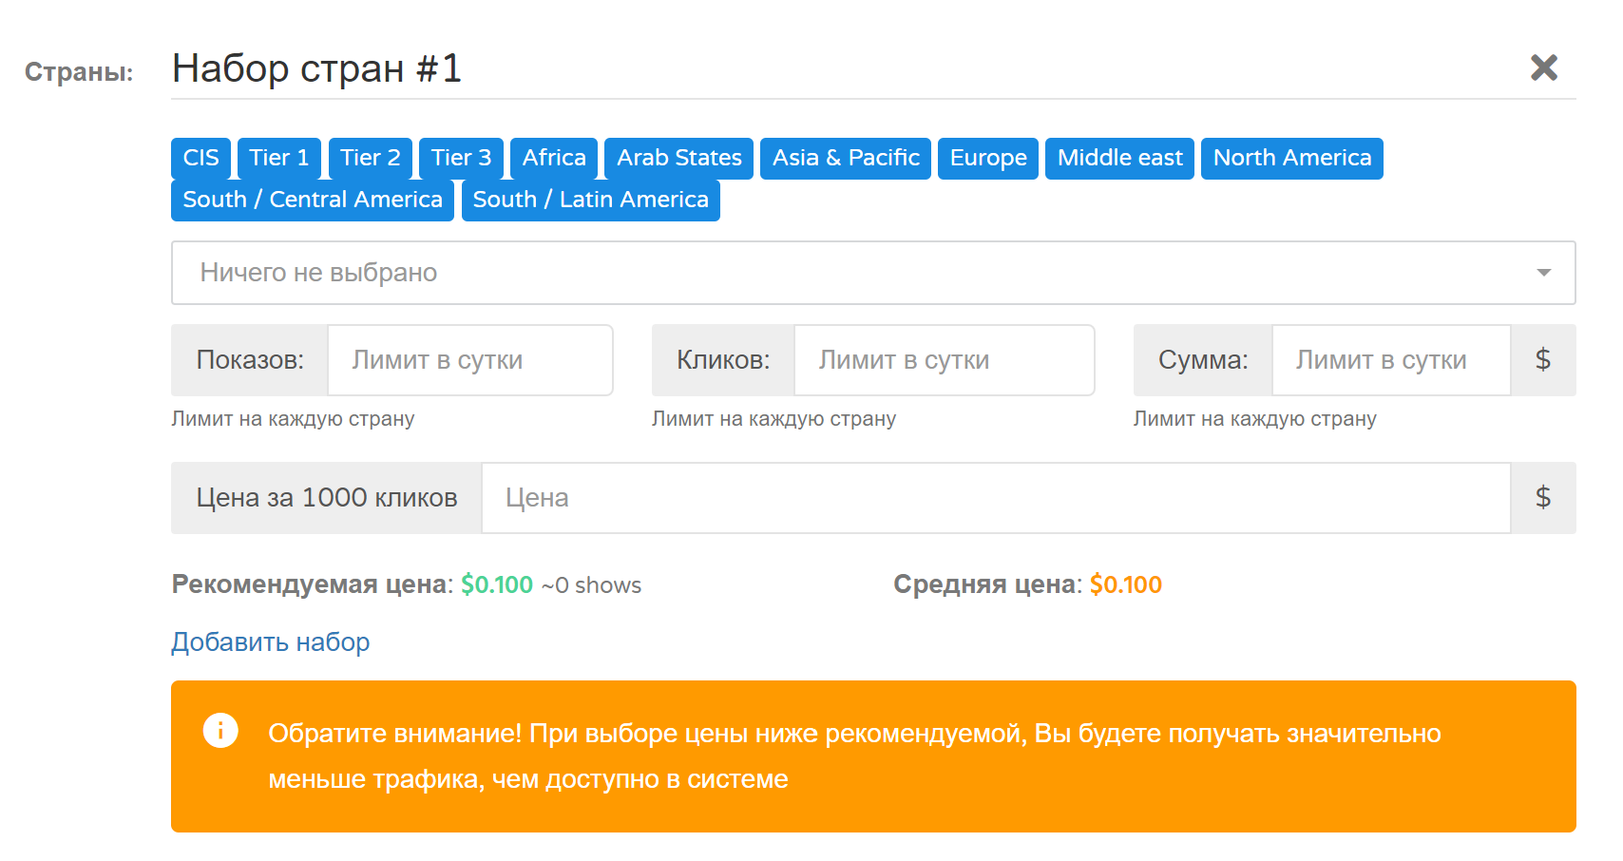Choose the Tier 2 country tag

click(x=370, y=158)
